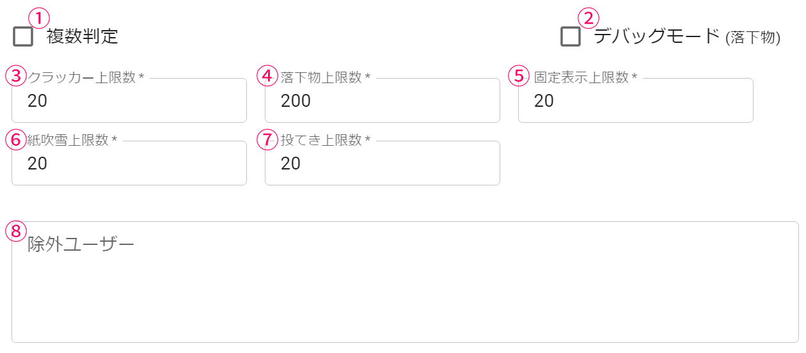The image size is (806, 353).
Task: Click the 落下物上限数 field showing 200
Action: click(382, 101)
